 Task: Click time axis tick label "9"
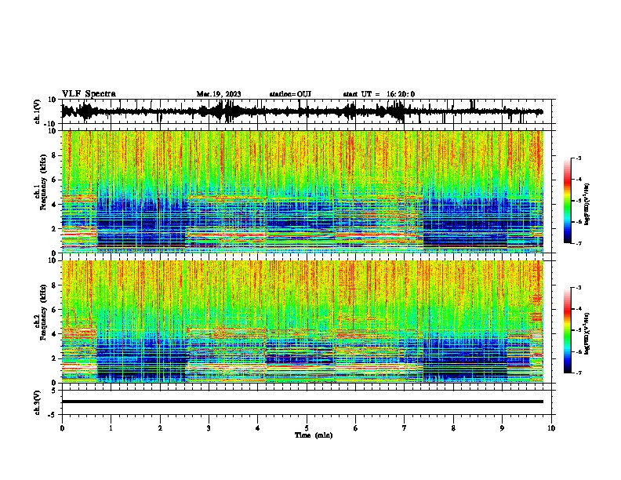(502, 428)
